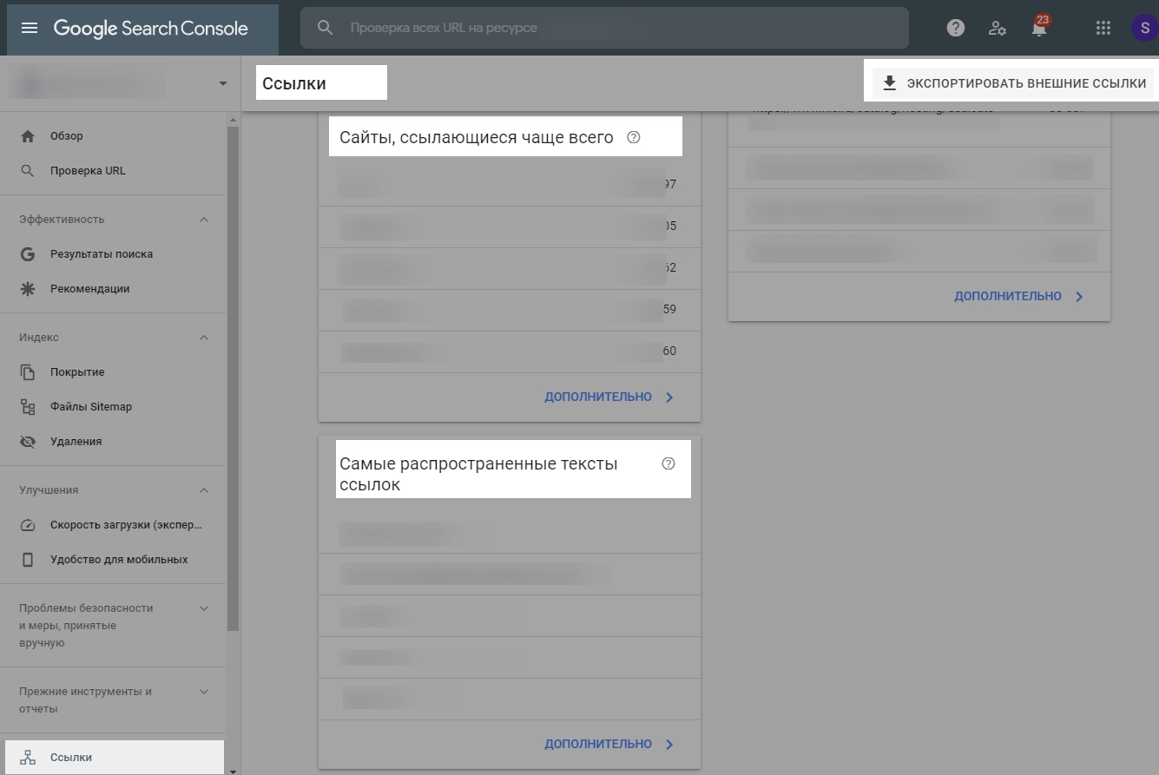Click ЭКСПОРТИРОВАТЬ ВНЕШНИЕ ССЫЛКИ button
This screenshot has width=1159, height=775.
[x=1014, y=83]
